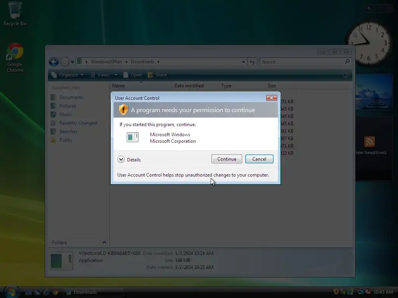Viewport: 398px width, 298px height.
Task: Click the 10:43 AM taskbar clock
Action: 383,292
